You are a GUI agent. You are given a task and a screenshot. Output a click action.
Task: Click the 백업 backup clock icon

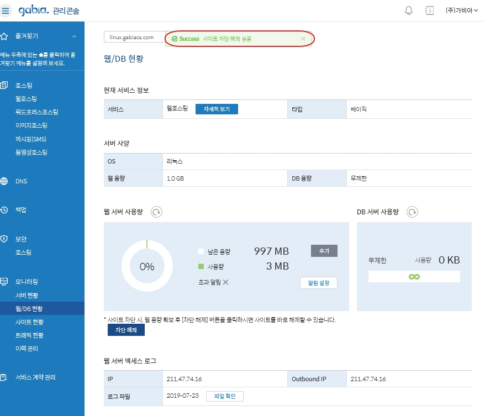[4, 210]
